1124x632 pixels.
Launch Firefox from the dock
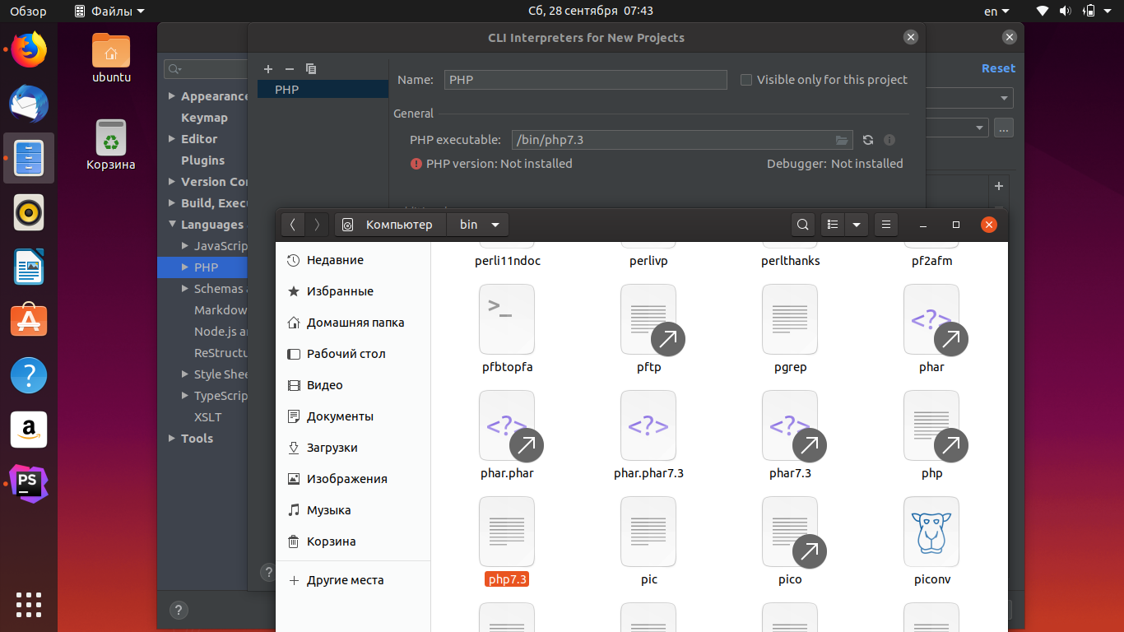28,49
